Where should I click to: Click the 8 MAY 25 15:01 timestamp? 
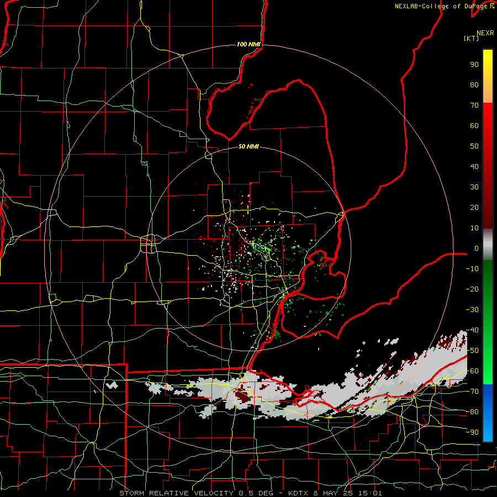tap(348, 493)
